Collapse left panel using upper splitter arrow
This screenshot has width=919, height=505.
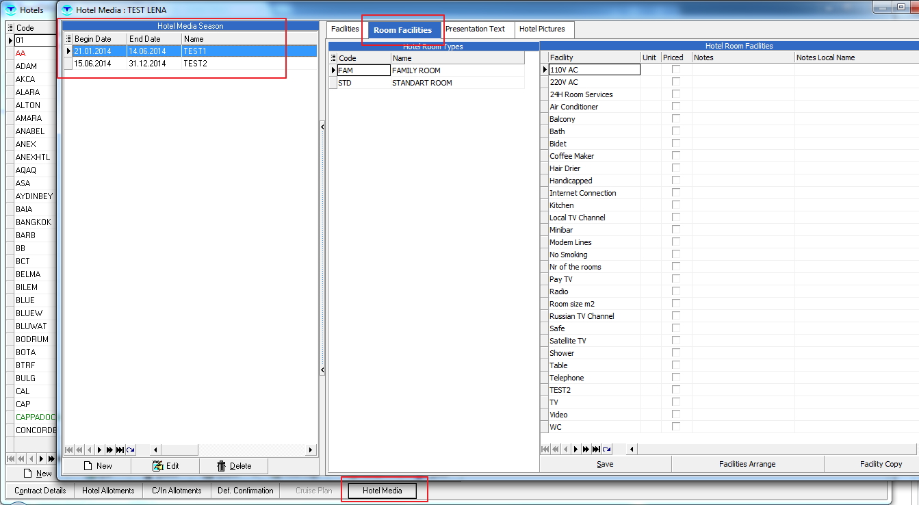point(322,127)
